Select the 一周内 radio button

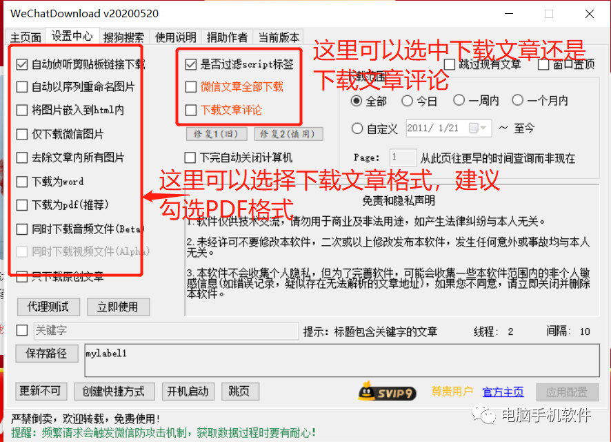point(459,100)
